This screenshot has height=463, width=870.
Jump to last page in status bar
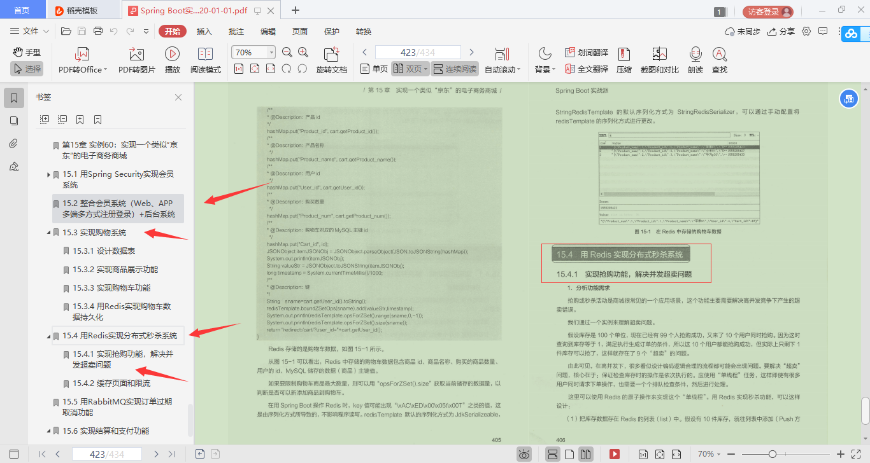click(x=171, y=454)
